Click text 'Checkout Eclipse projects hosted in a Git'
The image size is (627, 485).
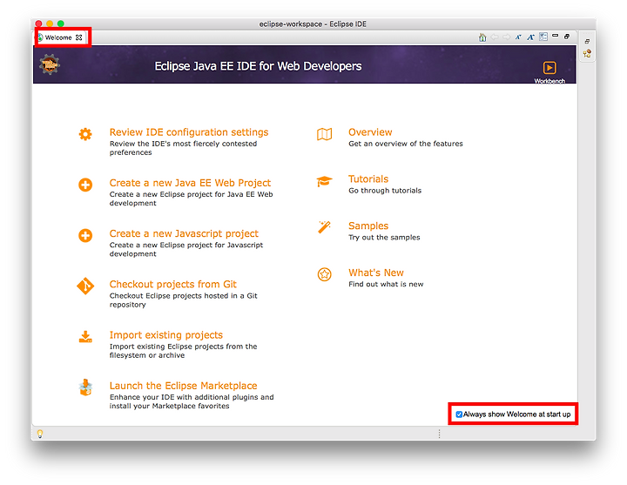[x=183, y=295]
